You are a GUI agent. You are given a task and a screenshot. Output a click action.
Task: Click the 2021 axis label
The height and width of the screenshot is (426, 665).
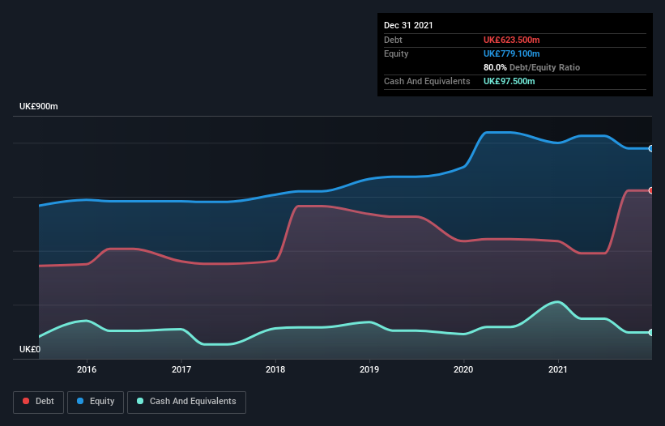point(558,369)
